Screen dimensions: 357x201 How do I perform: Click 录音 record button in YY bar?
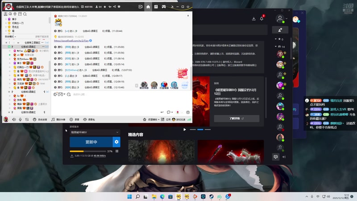click(x=75, y=119)
